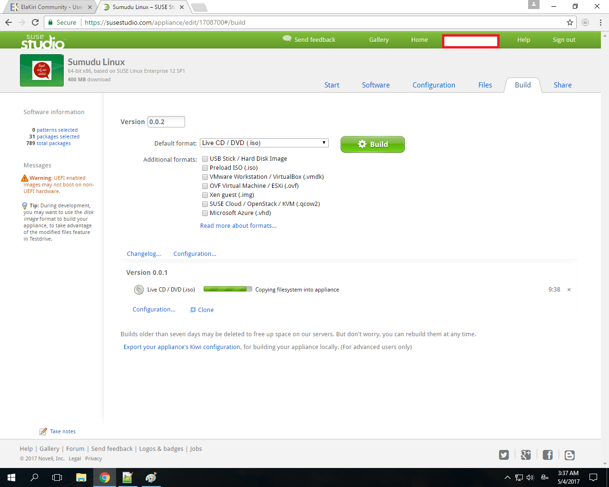
Task: Click the volume icon in the system tray
Action: pos(530,477)
